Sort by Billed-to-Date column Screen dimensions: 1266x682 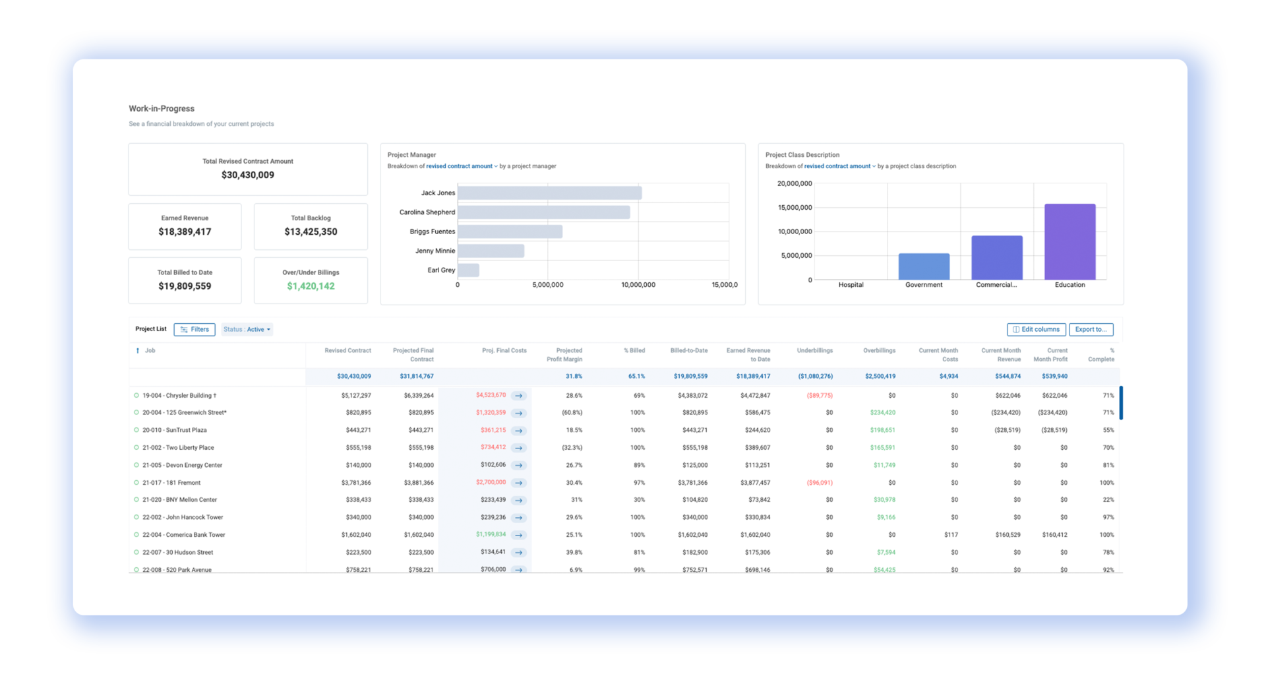(688, 351)
